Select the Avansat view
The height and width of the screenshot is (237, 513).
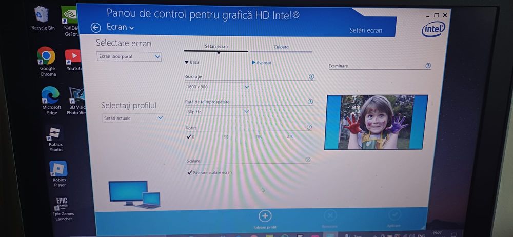(262, 62)
